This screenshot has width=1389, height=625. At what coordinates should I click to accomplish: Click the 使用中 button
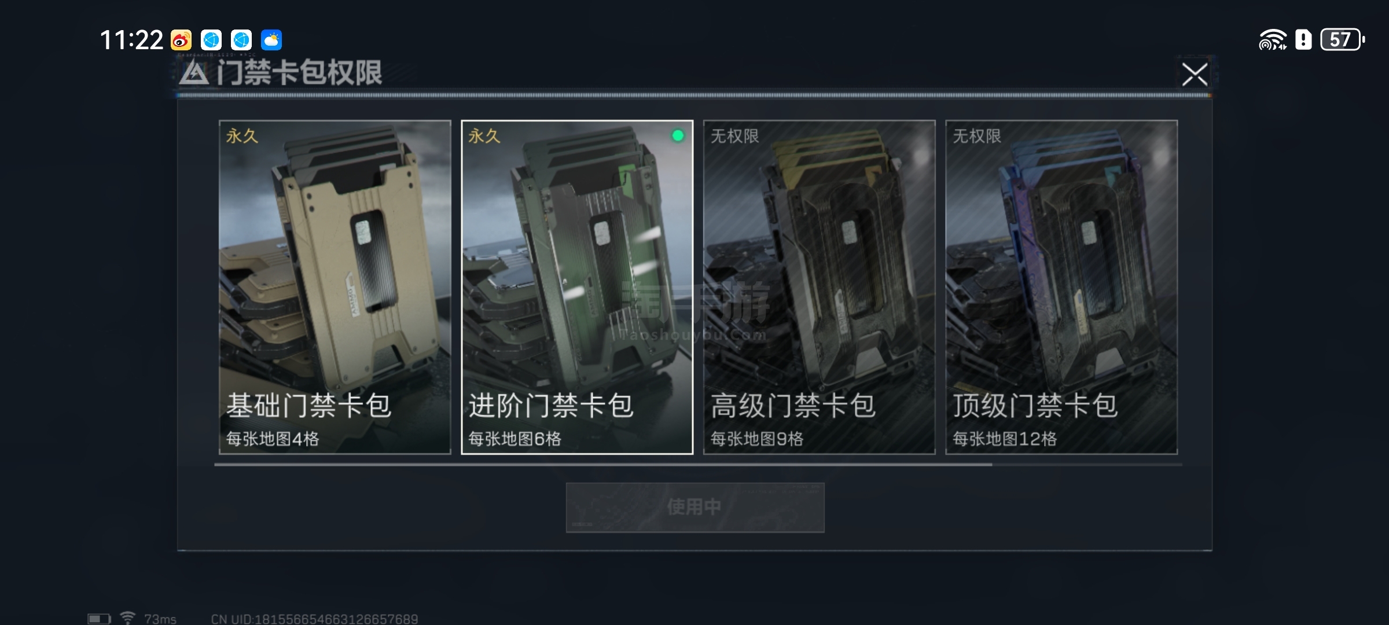(x=695, y=508)
